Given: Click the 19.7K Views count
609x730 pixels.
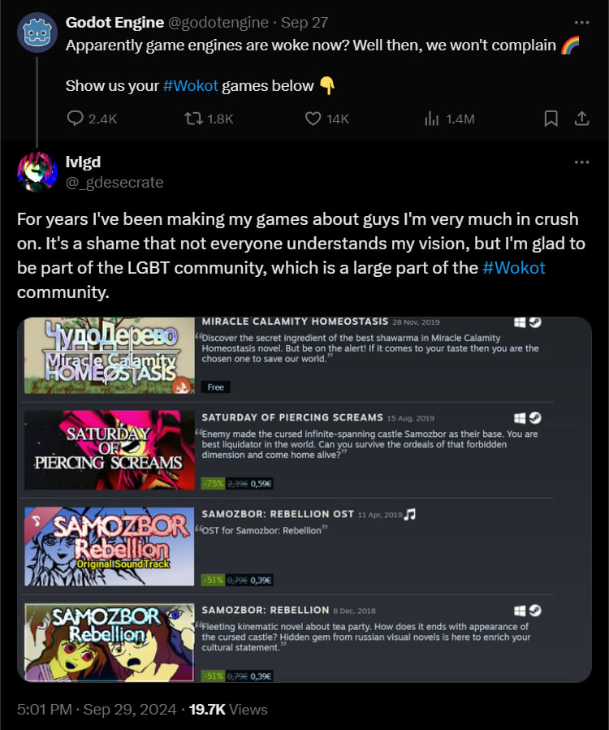Looking at the screenshot, I should coord(228,710).
